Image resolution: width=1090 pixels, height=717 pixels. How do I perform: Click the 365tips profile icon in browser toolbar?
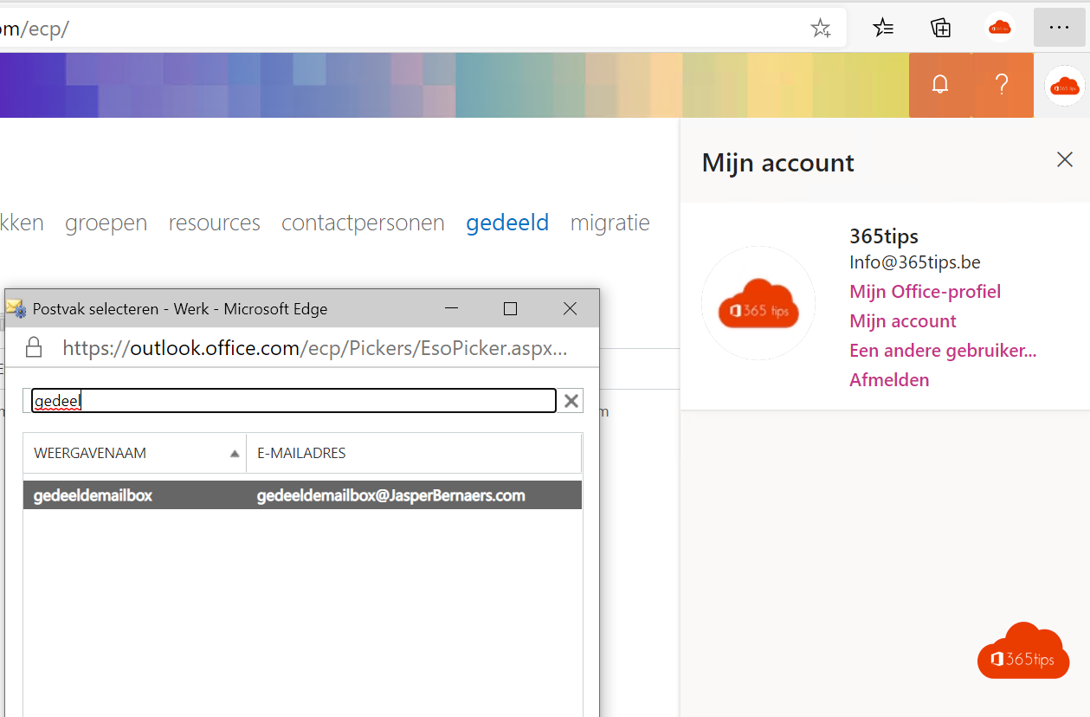pyautogui.click(x=1000, y=29)
